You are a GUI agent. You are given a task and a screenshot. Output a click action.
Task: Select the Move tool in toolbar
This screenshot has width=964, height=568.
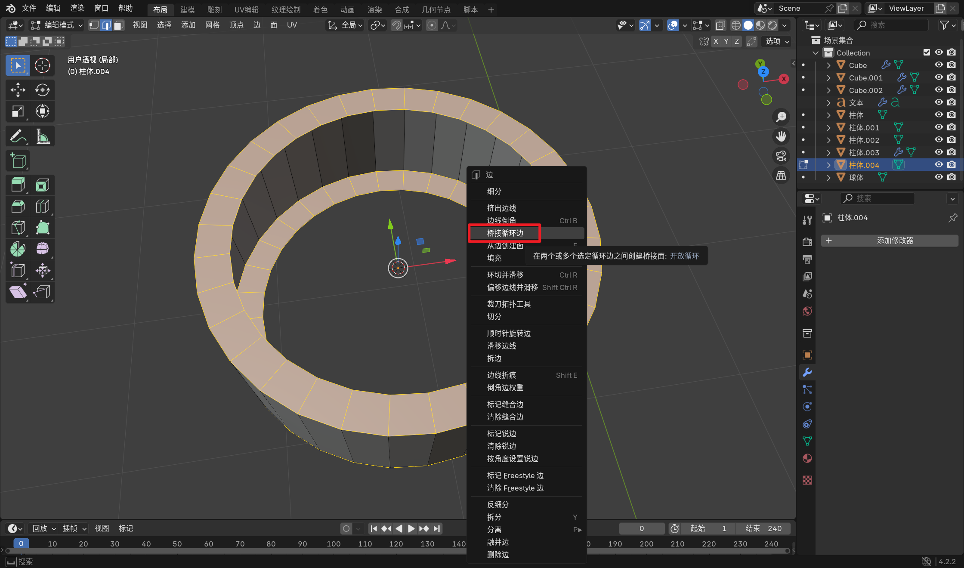18,90
